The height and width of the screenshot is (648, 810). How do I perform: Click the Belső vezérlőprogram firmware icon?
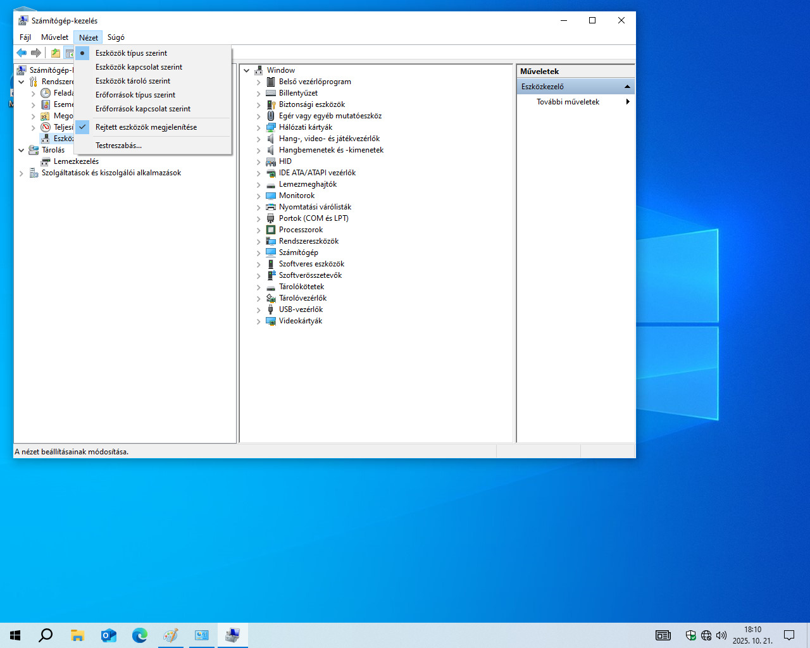(271, 82)
